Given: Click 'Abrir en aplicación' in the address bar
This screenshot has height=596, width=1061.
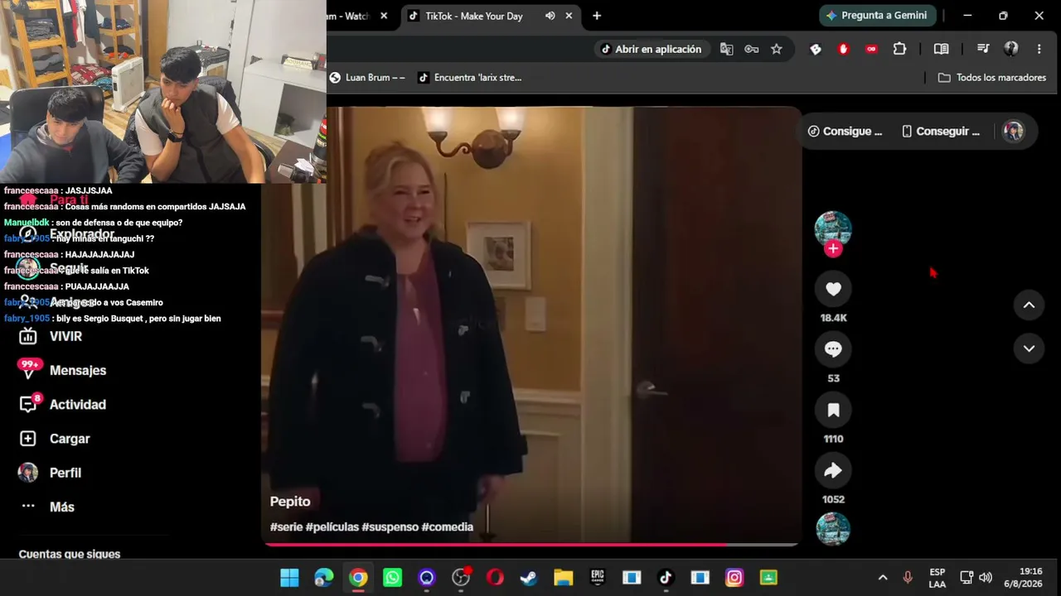Looking at the screenshot, I should [x=651, y=49].
